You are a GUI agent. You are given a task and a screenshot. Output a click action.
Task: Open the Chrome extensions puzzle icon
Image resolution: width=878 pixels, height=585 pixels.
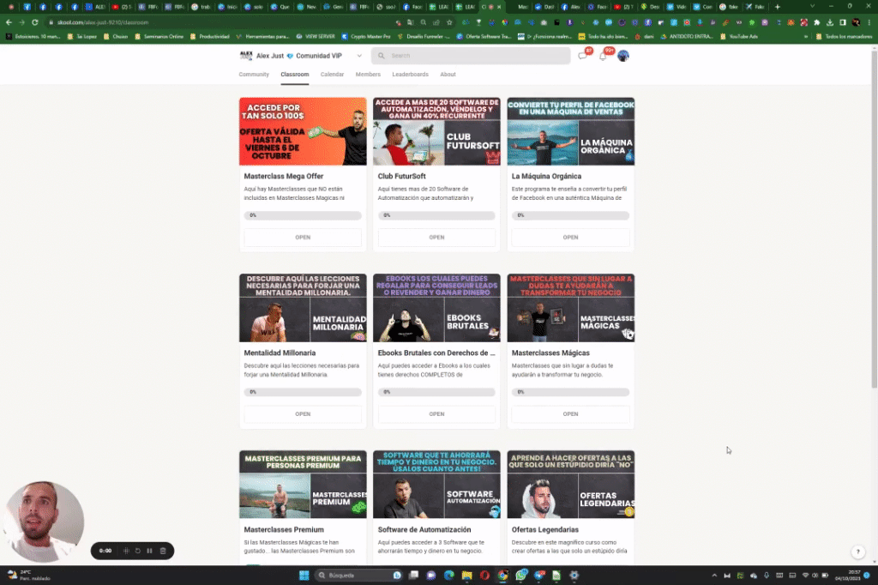click(x=817, y=22)
